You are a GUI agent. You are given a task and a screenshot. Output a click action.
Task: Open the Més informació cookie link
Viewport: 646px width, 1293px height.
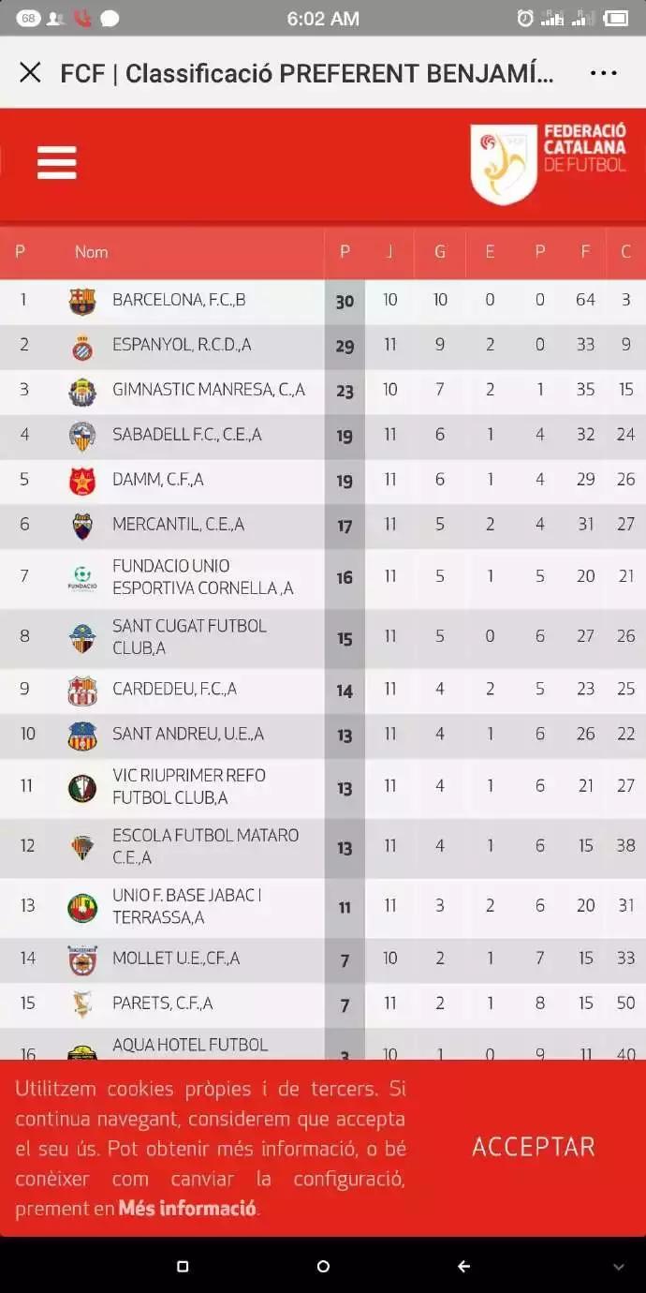pyautogui.click(x=187, y=1208)
